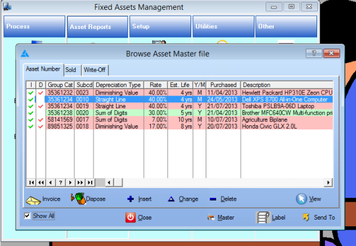This screenshot has width=356, height=246.
Task: Switch to the Asset Number tab
Action: [x=43, y=69]
